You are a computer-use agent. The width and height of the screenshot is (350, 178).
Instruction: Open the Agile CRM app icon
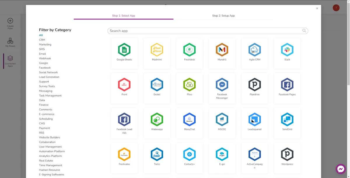click(x=255, y=50)
